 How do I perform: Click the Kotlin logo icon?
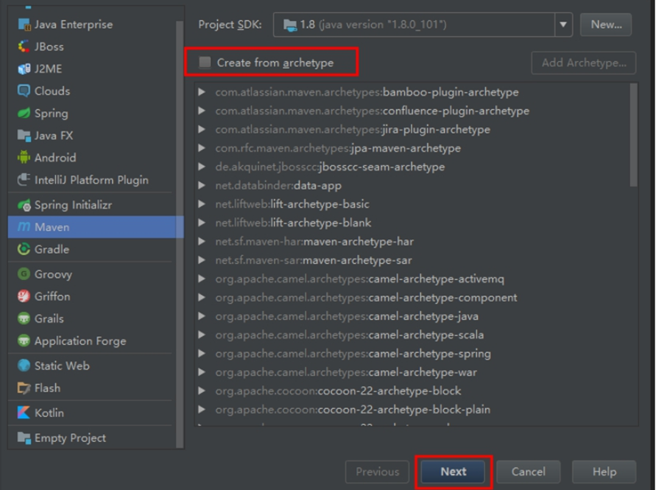pos(24,413)
